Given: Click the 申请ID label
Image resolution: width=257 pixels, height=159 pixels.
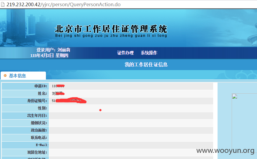Looking at the screenshot, I should [41, 86].
